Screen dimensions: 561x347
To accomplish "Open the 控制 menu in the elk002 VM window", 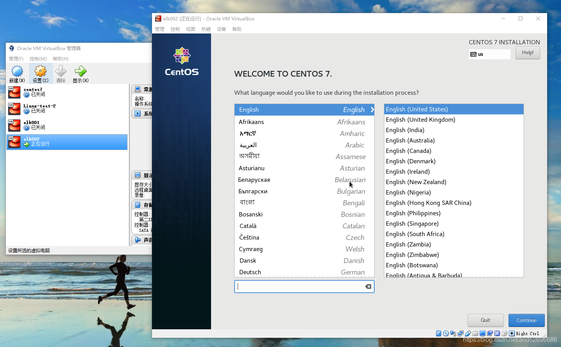I will (175, 29).
